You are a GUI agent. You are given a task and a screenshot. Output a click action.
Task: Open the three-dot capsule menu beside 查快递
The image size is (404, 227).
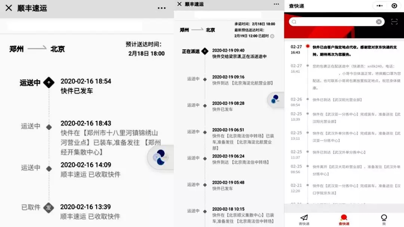(x=379, y=6)
